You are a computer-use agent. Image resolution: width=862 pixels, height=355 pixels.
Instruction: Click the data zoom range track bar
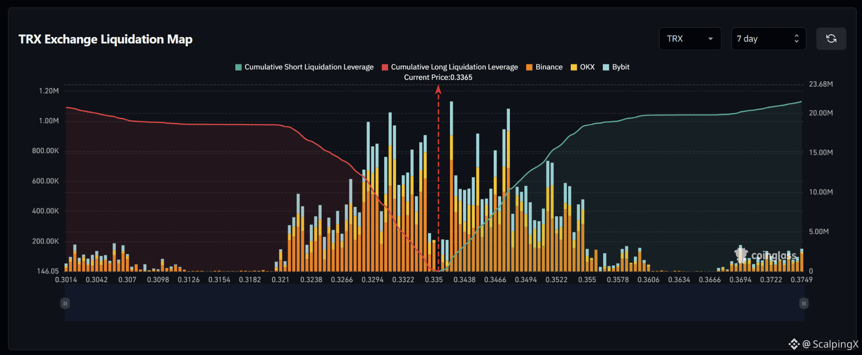[x=434, y=303]
